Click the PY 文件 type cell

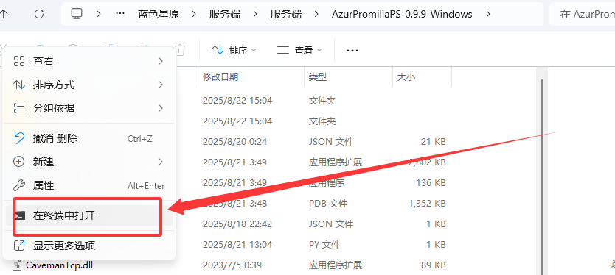click(x=324, y=245)
